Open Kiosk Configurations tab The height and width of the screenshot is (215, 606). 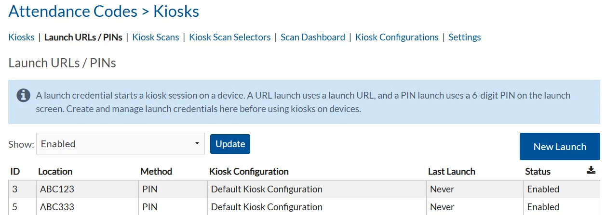397,37
